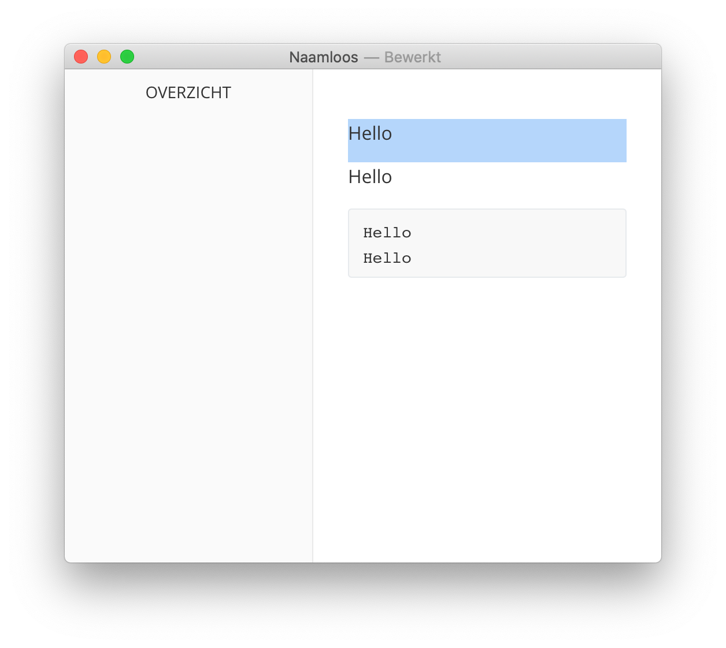This screenshot has width=726, height=648.
Task: Zoom window with green button
Action: point(127,57)
